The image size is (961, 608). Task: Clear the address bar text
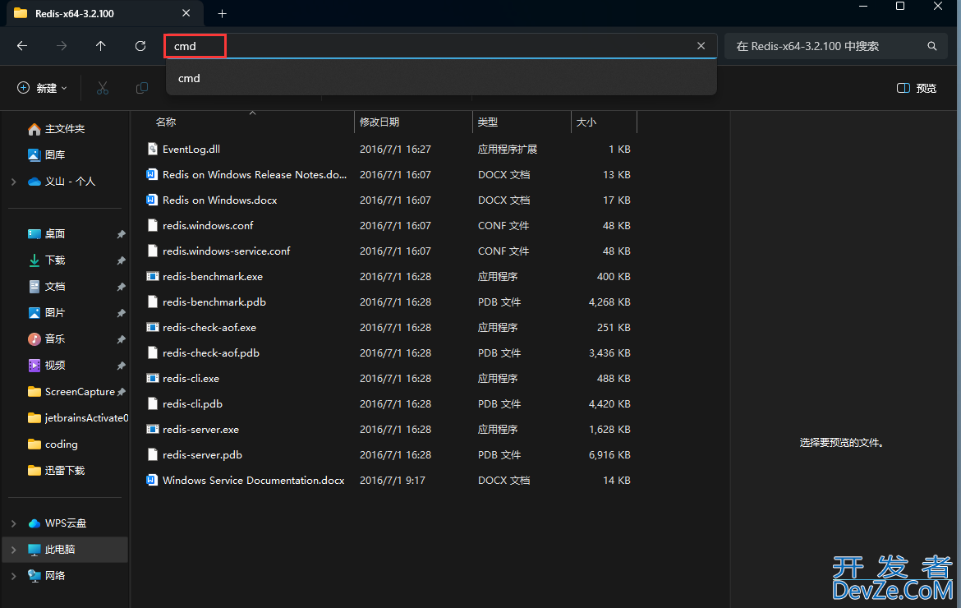coord(701,46)
